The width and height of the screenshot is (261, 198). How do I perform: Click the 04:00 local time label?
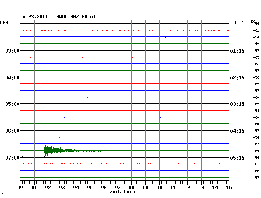click(12, 78)
